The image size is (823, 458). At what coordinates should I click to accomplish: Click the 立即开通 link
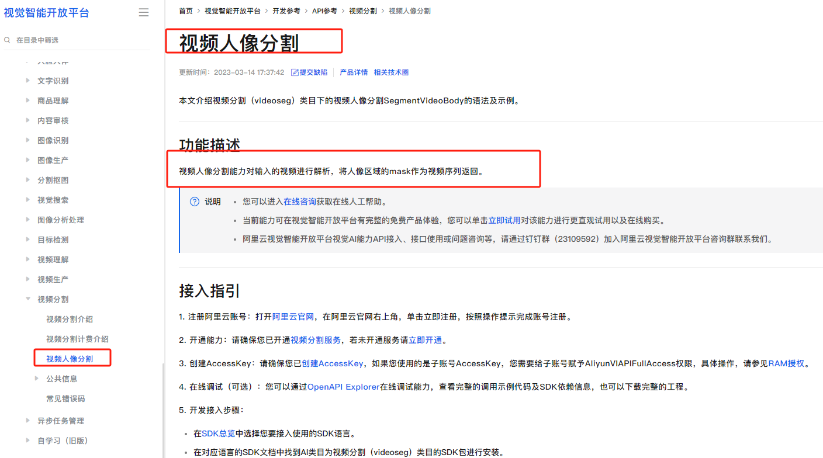(x=425, y=340)
